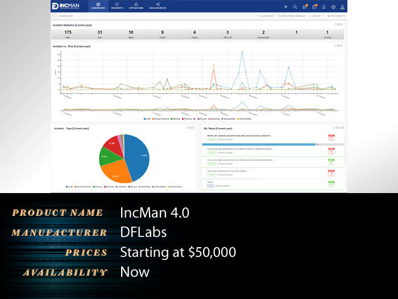This screenshot has width=398, height=299.
Task: Open the first Check your legal department task
Action: 240,149
